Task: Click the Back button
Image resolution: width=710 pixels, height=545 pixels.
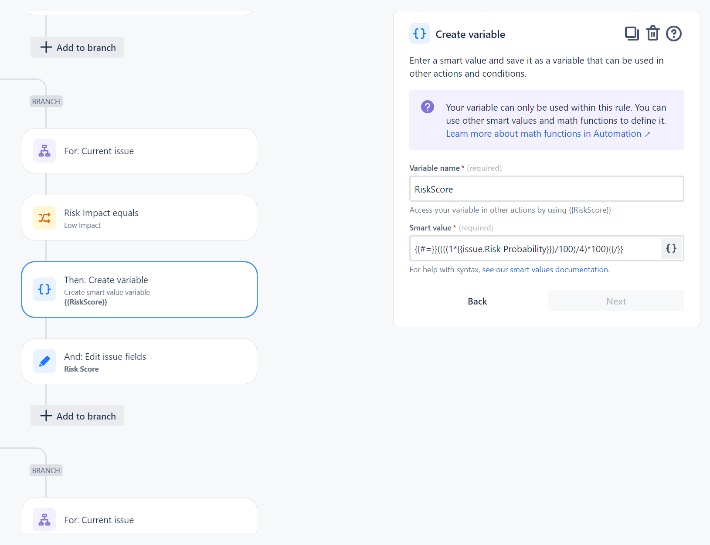Action: pos(477,301)
